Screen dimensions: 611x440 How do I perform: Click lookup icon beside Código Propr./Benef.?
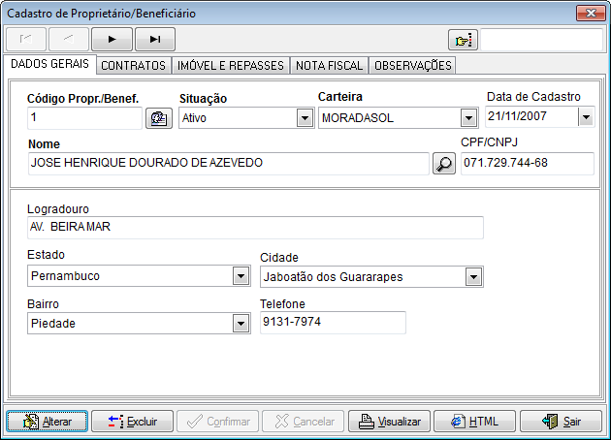[157, 118]
